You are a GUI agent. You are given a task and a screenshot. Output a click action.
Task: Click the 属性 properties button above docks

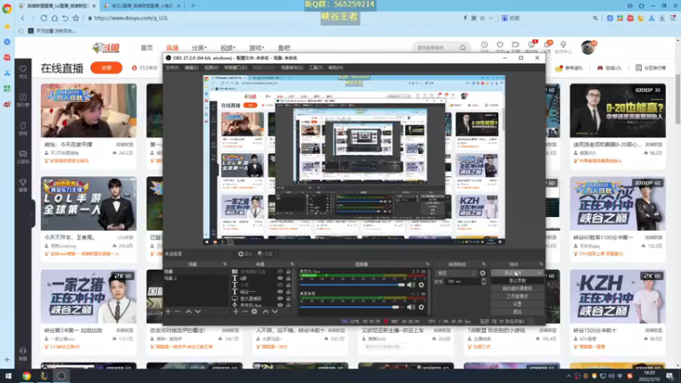pos(245,254)
